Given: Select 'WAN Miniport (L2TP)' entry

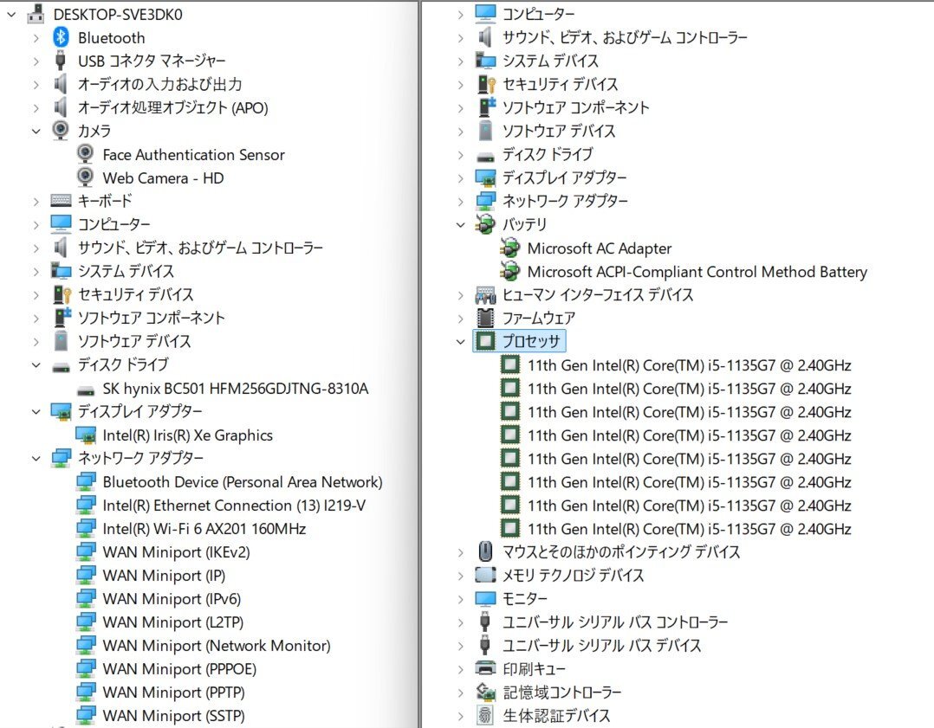Looking at the screenshot, I should point(172,622).
